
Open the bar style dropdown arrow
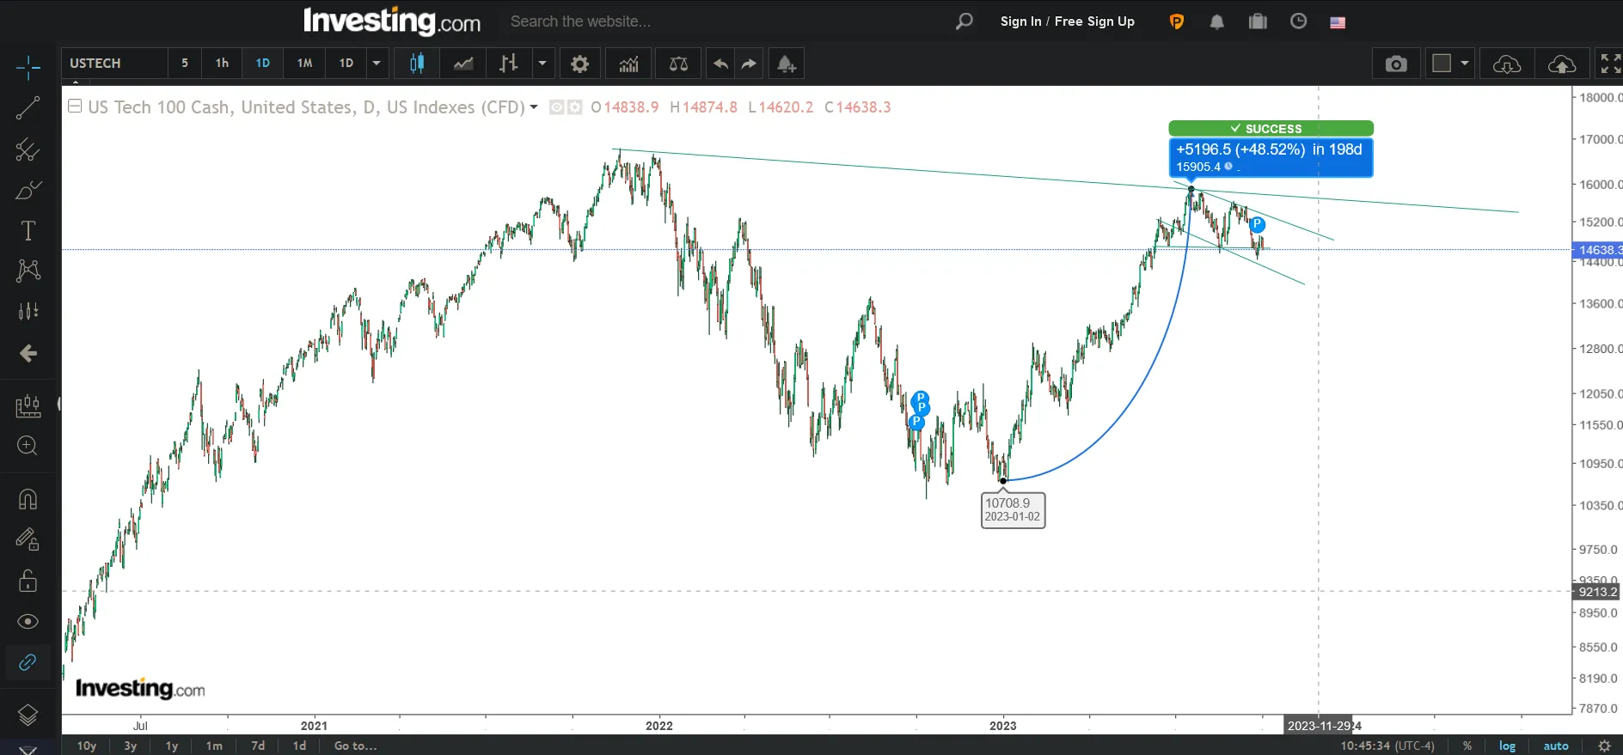(x=542, y=64)
